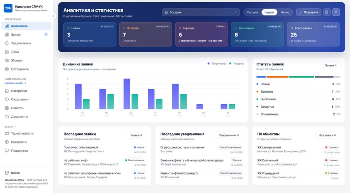Open the 'Протечка трубы в ванной' request
Image resolution: width=350 pixels, height=193 pixels.
pos(105,150)
